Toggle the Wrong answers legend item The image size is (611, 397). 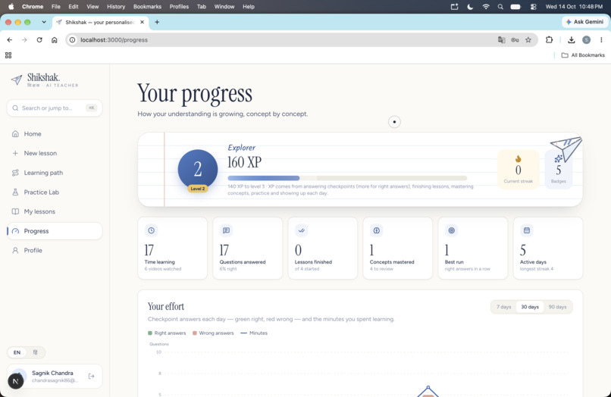click(x=213, y=333)
